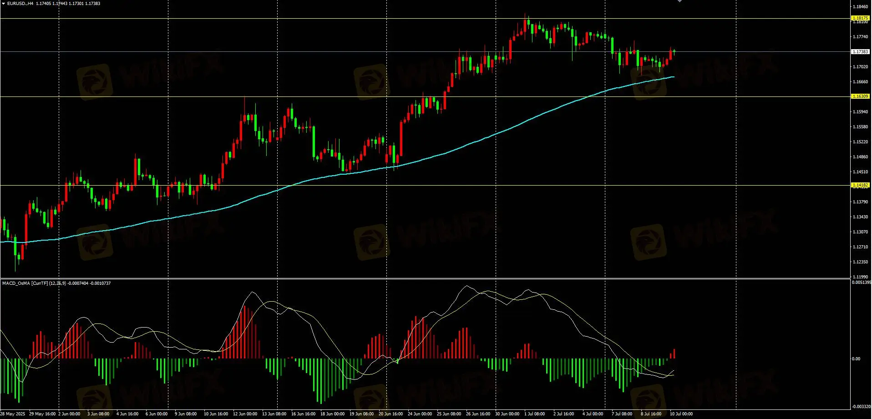
Task: Click the 13 Jun 08:00 time label
Action: [274, 414]
